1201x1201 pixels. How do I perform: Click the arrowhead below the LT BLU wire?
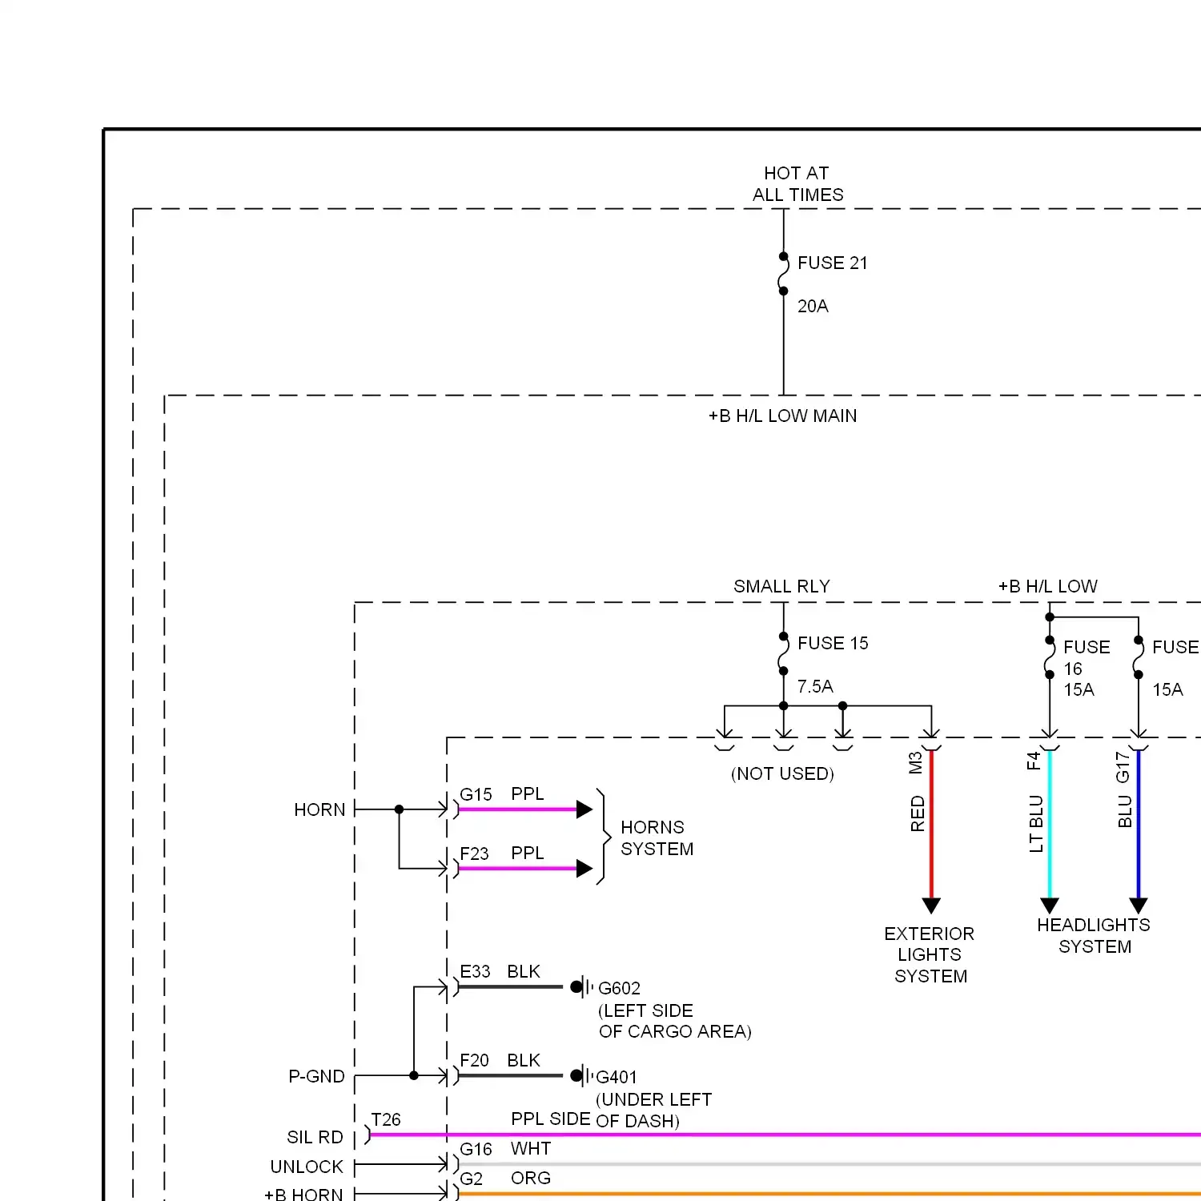(1050, 906)
